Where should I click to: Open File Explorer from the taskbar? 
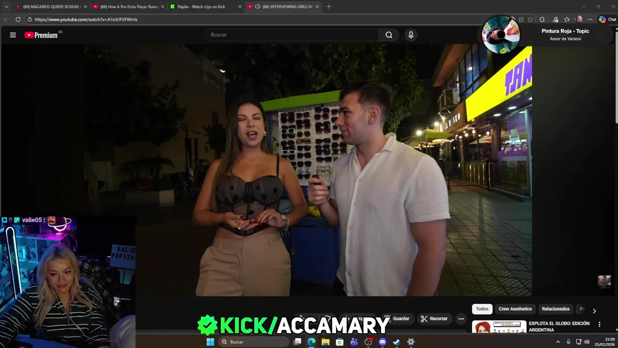pos(325,342)
